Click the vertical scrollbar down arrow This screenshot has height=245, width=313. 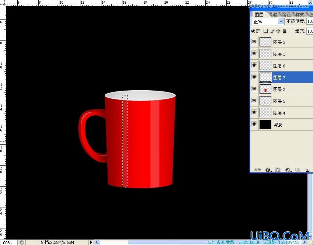click(310, 237)
